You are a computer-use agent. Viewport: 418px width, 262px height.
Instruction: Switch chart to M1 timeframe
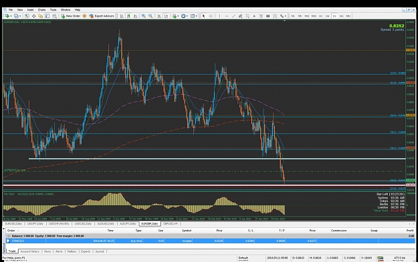click(293, 16)
